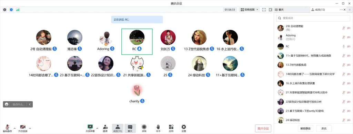Raise hand using the hand icon

click(x=158, y=128)
